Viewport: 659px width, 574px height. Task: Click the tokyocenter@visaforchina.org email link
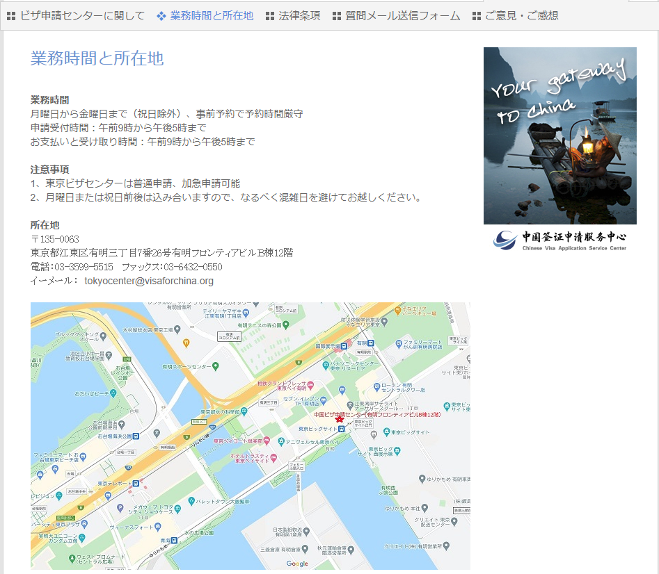click(149, 281)
